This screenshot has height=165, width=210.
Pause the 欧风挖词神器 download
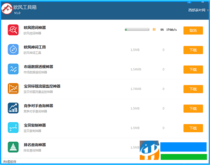[x=154, y=30]
